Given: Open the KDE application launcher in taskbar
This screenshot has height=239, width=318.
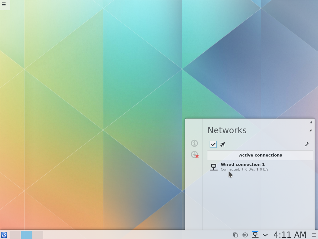Looking at the screenshot, I should pos(4,235).
